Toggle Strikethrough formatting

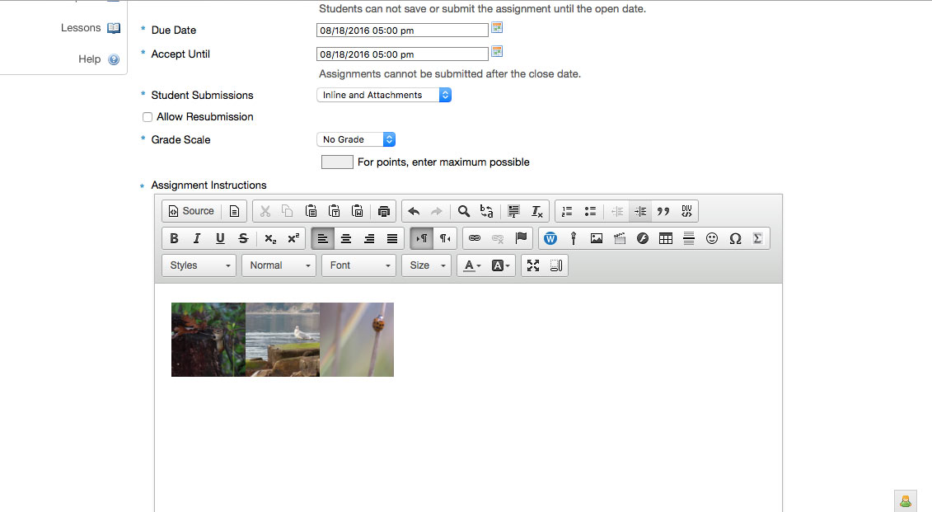point(243,238)
